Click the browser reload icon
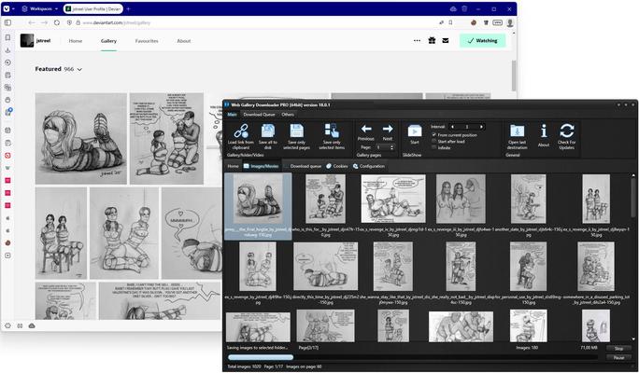The height and width of the screenshot is (373, 639). click(x=57, y=22)
